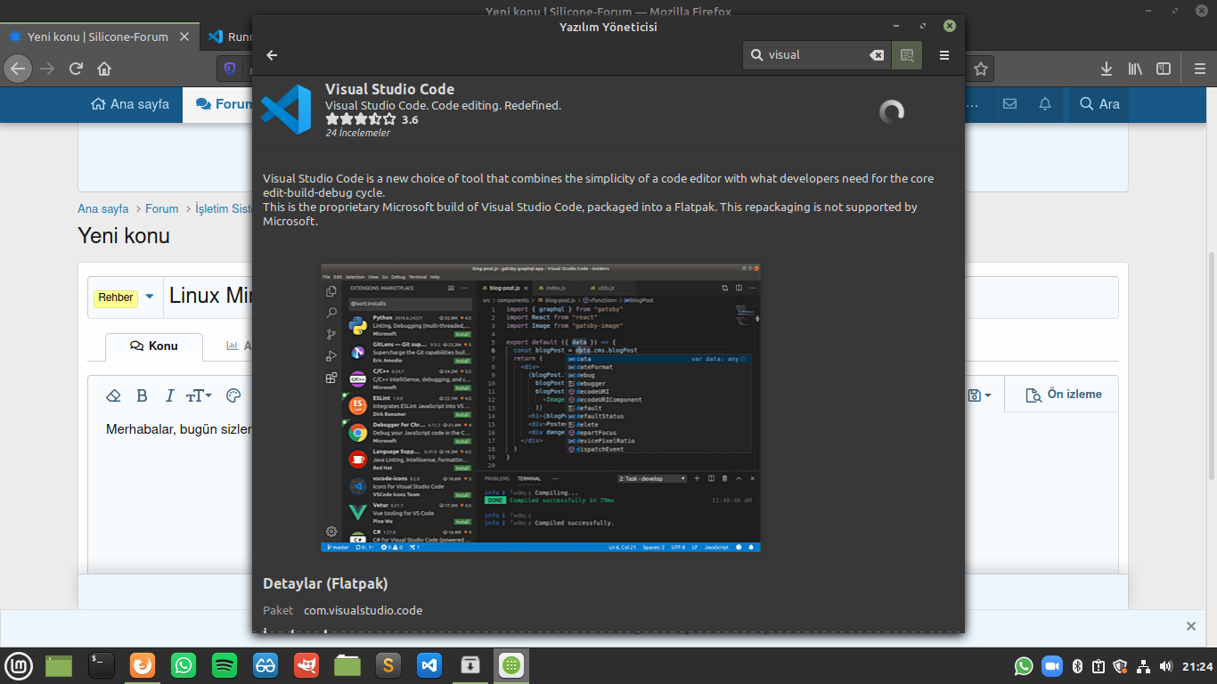1217x684 pixels.
Task: Click the search field containing 'visual'
Action: [x=817, y=55]
